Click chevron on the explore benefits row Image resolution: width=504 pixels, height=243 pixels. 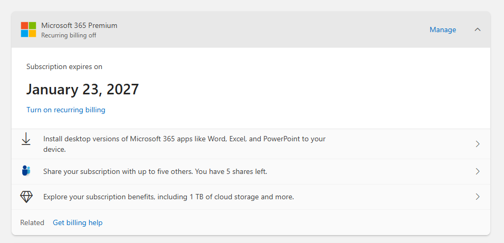click(478, 197)
